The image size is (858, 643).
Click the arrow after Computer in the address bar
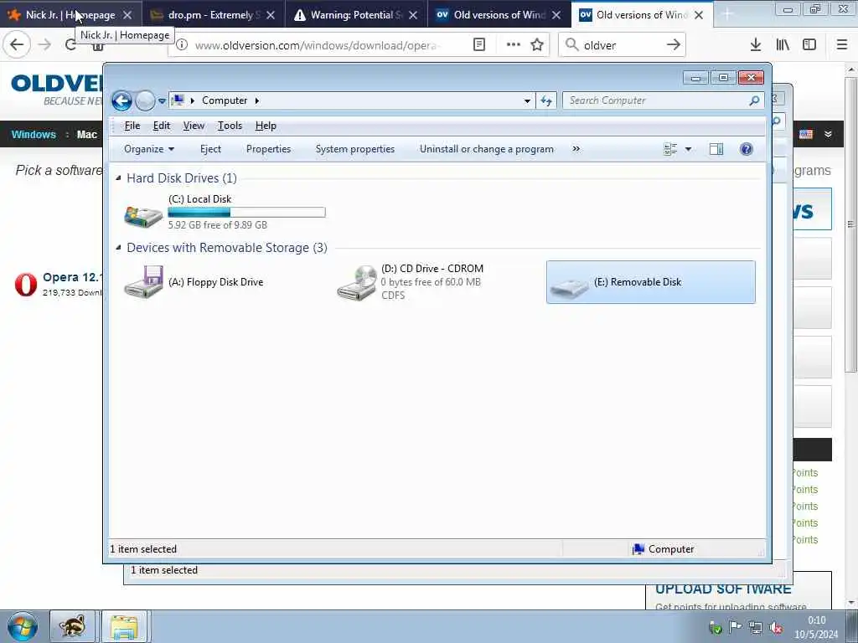(256, 101)
